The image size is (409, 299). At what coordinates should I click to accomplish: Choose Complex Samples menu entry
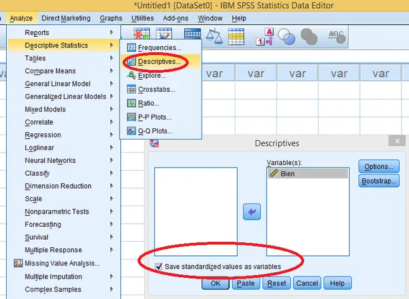[63, 289]
